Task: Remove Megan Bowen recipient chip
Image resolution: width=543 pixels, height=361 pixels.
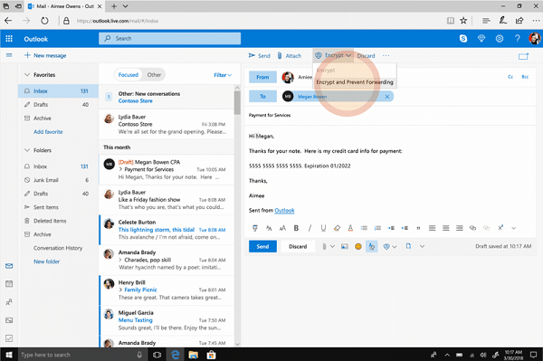Action: click(387, 97)
